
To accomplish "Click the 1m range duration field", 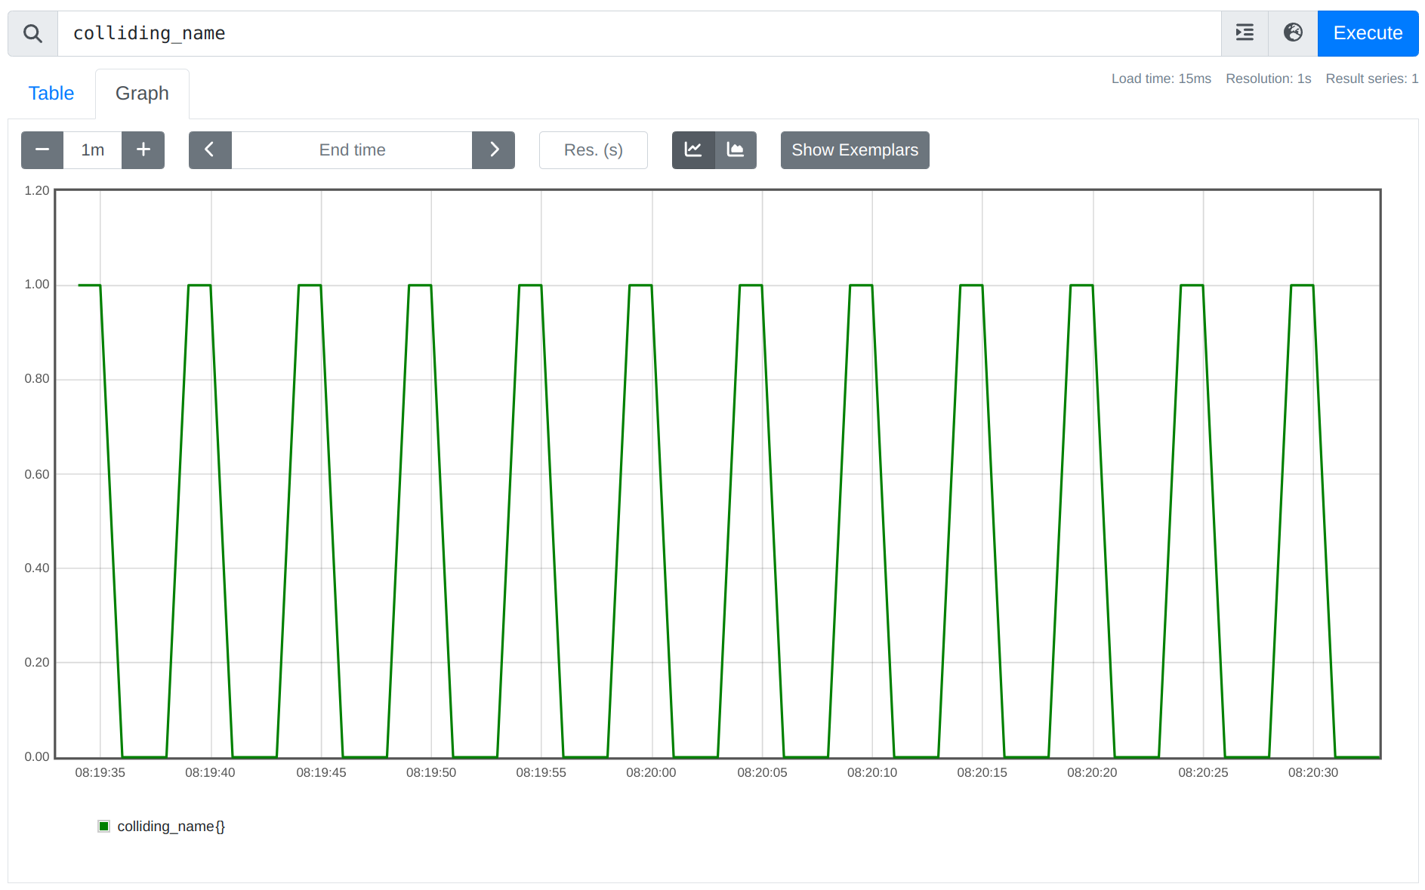I will coord(93,150).
